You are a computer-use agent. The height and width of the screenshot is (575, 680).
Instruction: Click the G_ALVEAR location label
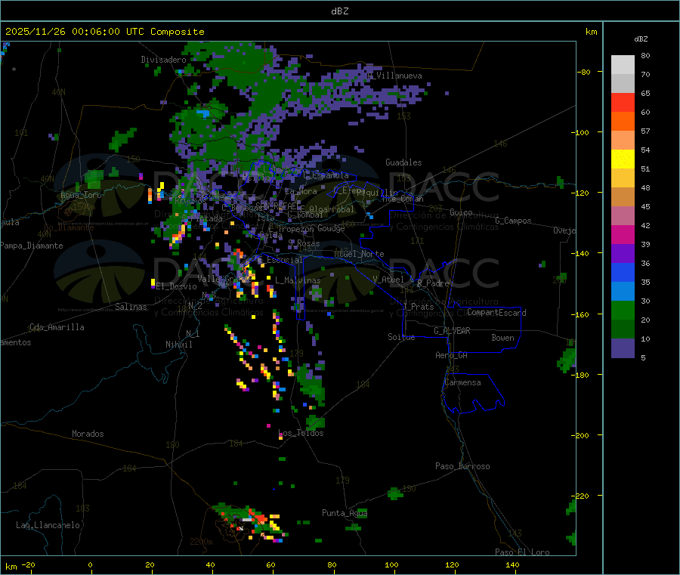click(453, 331)
